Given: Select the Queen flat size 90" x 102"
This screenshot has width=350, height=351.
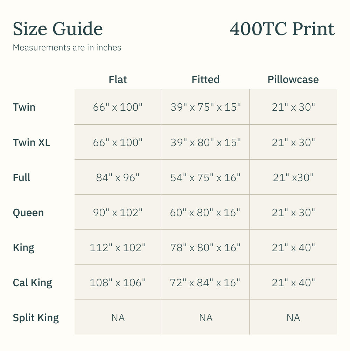Looking at the screenshot, I should [118, 213].
